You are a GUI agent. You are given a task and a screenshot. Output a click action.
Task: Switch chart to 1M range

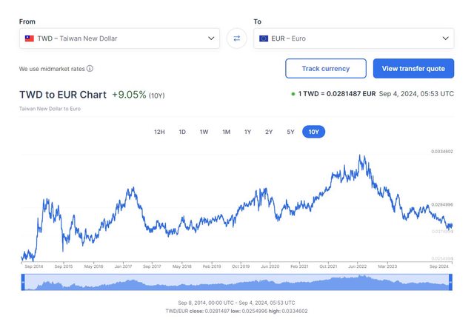(x=226, y=132)
